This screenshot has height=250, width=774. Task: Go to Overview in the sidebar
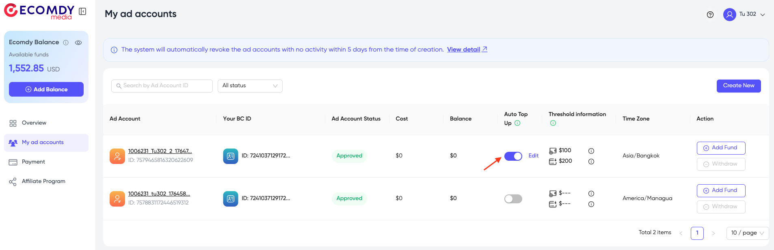coord(34,123)
